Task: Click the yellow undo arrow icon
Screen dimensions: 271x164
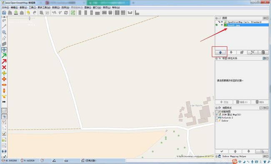Action: (28, 13)
